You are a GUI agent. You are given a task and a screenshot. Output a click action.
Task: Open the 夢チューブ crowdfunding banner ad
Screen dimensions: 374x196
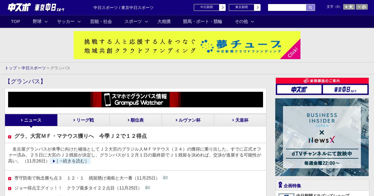(x=187, y=45)
